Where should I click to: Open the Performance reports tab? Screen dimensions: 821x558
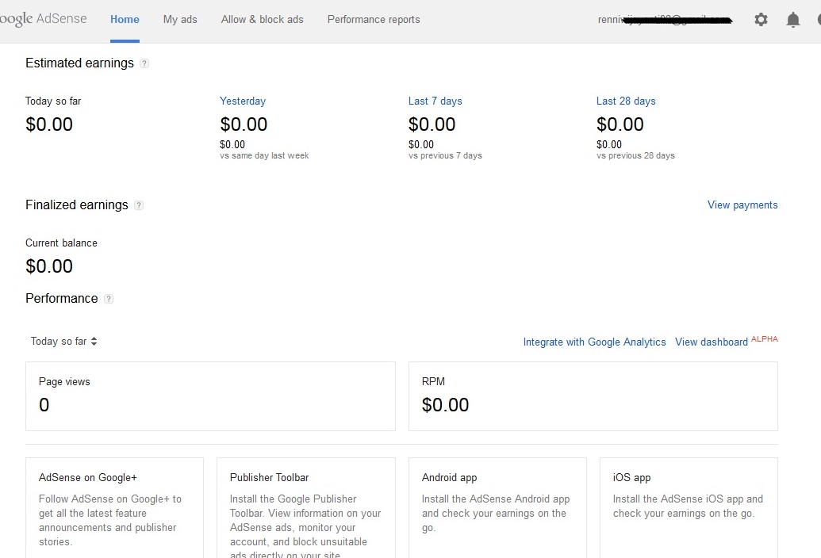pyautogui.click(x=374, y=20)
